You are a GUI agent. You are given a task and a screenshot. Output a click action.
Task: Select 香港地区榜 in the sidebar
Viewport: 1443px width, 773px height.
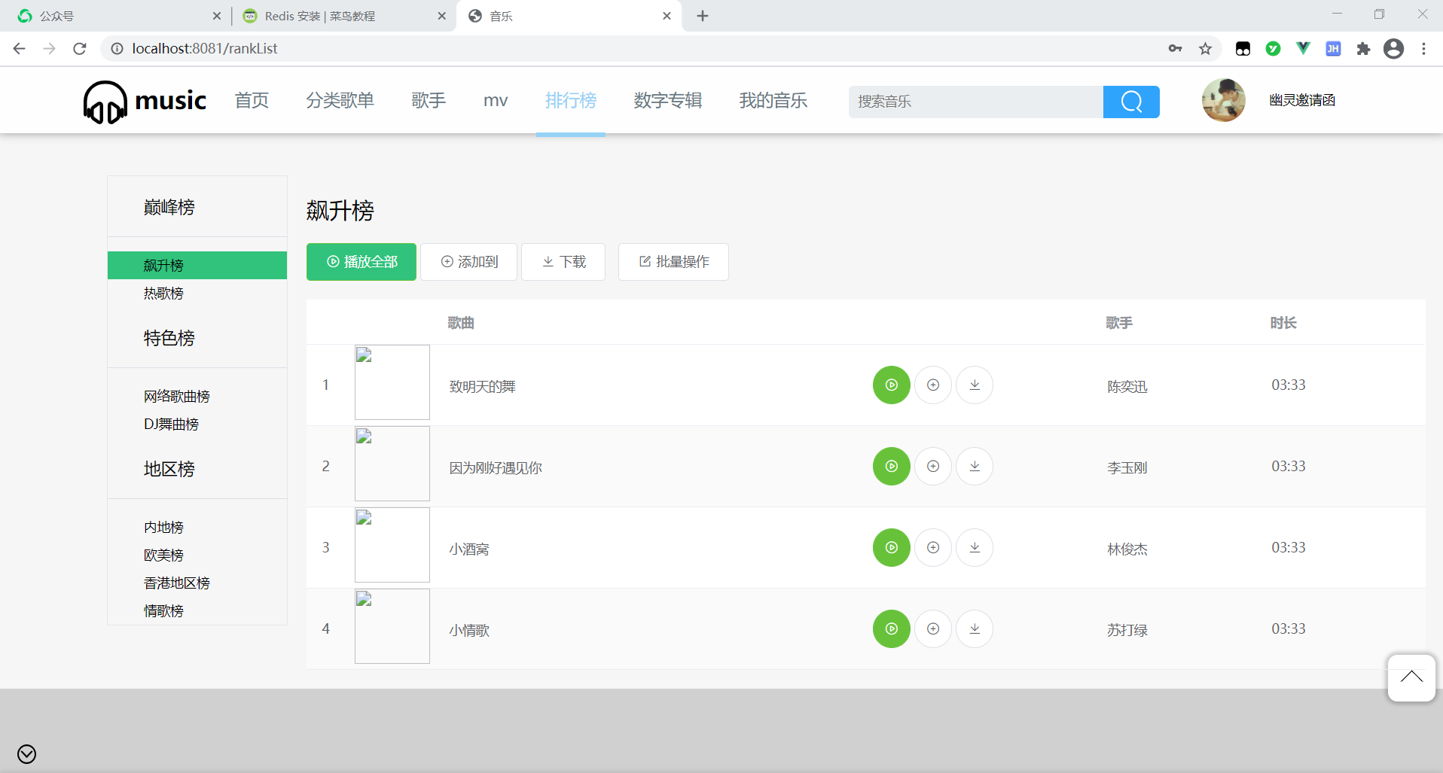coord(177,583)
